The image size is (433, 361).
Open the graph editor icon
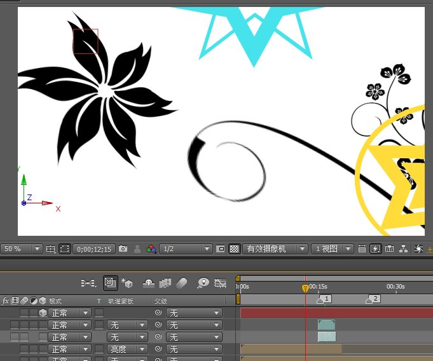point(221,283)
